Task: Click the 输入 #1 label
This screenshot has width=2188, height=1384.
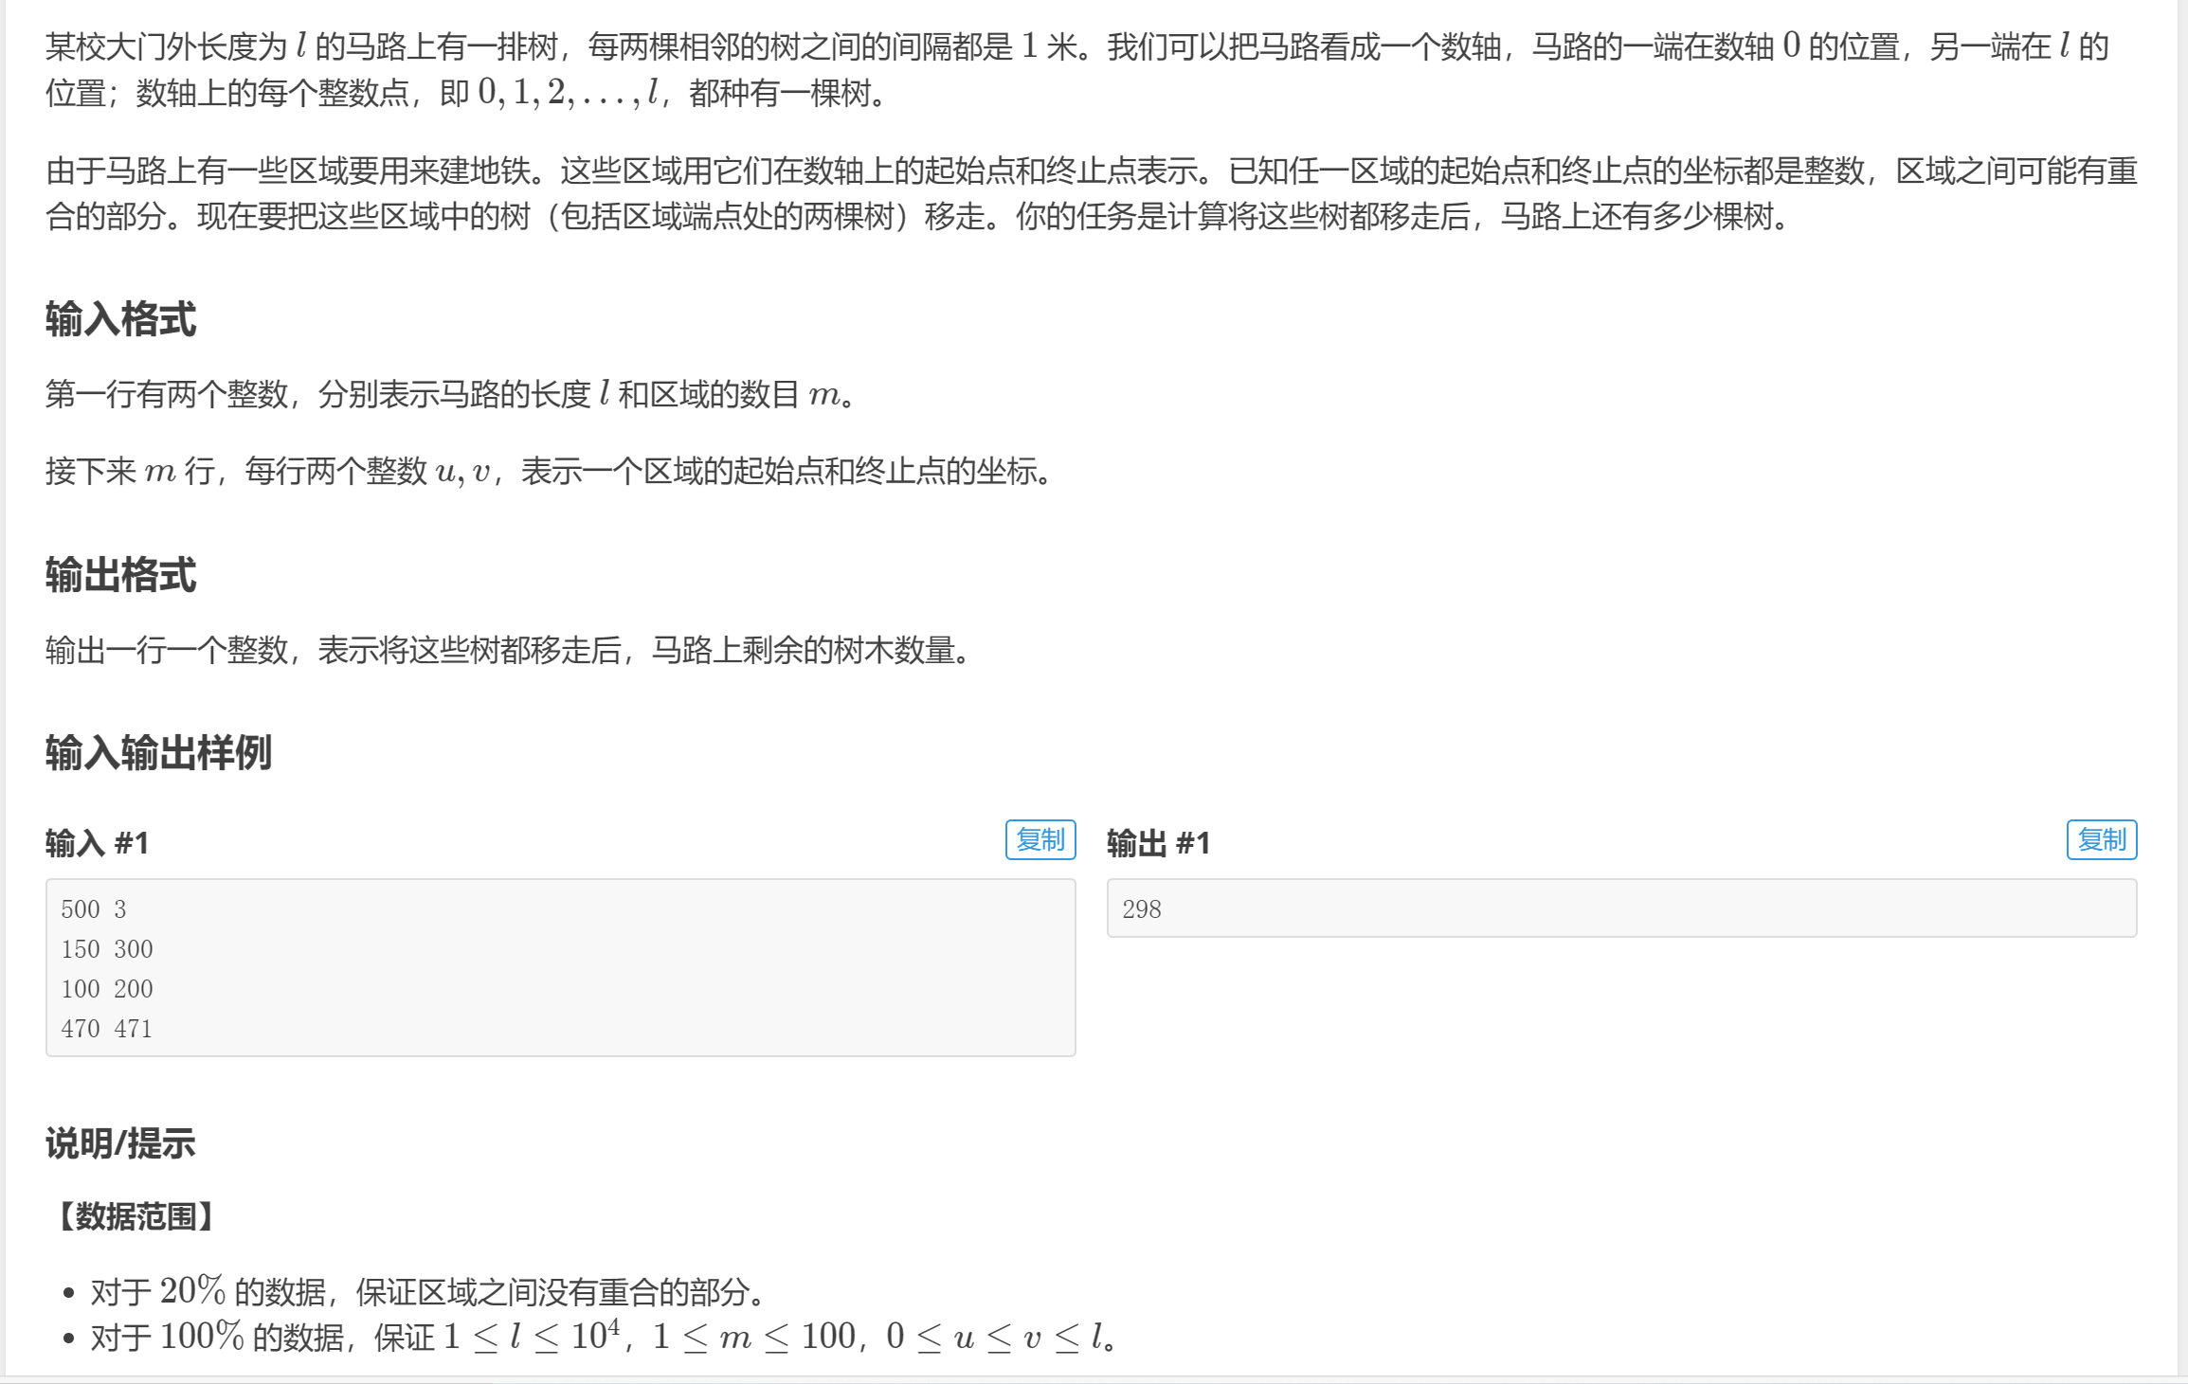Action: tap(98, 843)
